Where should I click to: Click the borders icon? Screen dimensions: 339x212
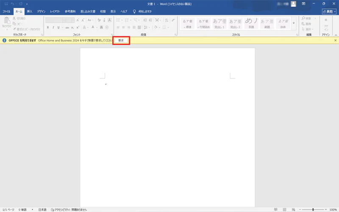[x=164, y=28]
